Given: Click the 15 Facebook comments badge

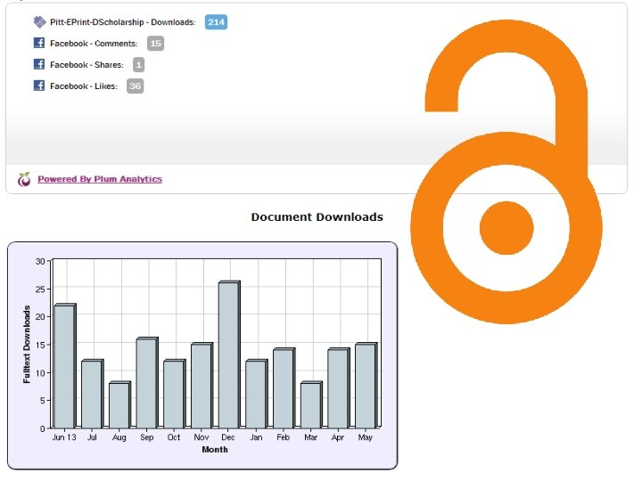Looking at the screenshot, I should pos(155,44).
